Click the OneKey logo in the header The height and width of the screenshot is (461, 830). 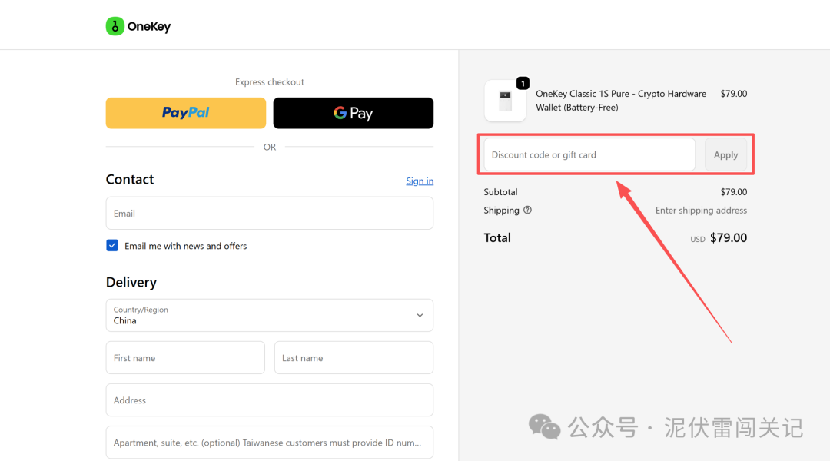pos(138,26)
